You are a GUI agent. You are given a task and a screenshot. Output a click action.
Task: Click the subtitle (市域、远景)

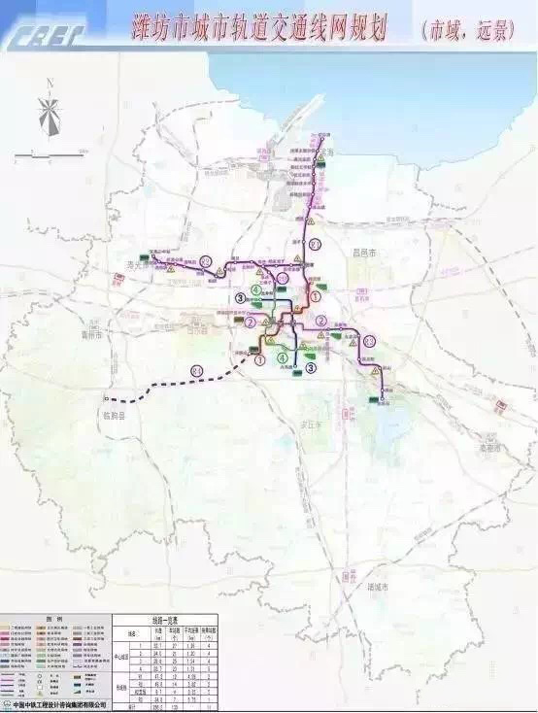469,31
